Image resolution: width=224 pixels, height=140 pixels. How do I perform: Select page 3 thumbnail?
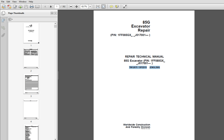pyautogui.click(x=31, y=84)
